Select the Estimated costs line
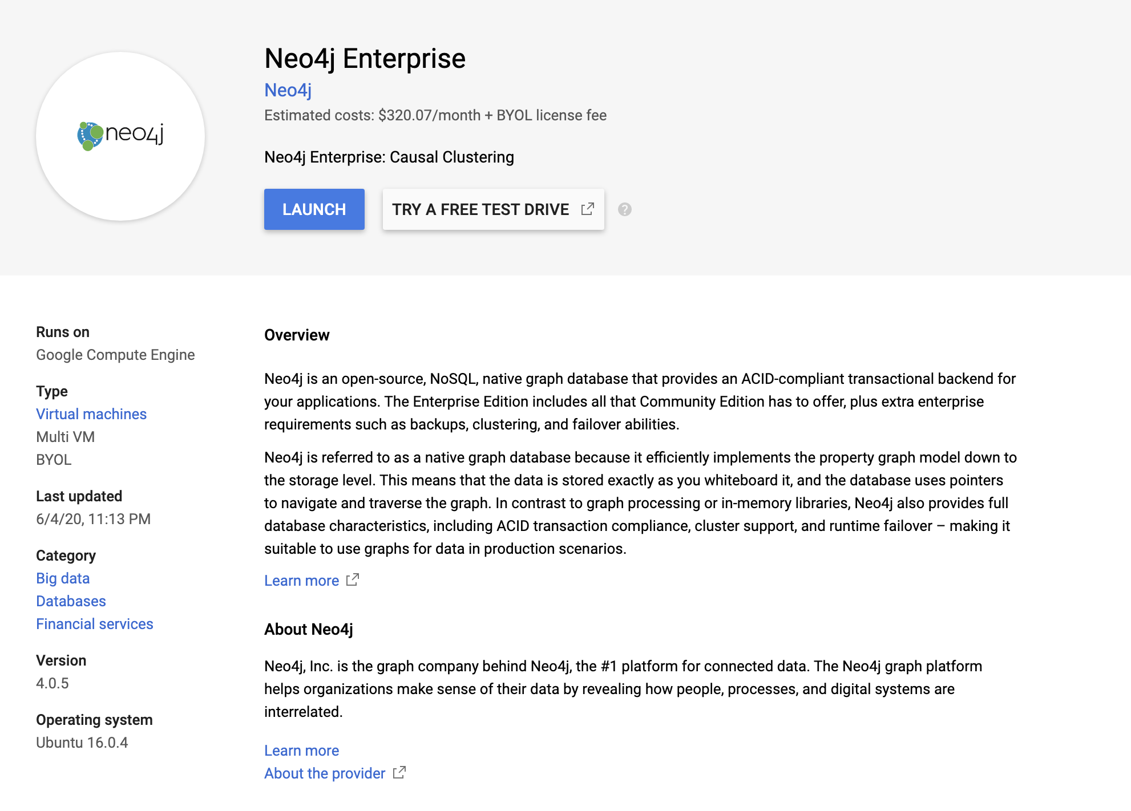The width and height of the screenshot is (1131, 811). point(435,115)
